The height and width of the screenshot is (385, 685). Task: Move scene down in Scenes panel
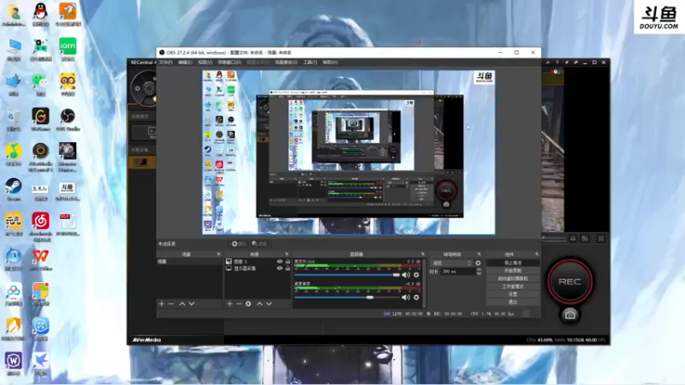click(x=191, y=304)
